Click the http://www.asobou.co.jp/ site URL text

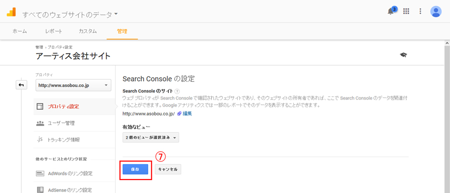(149, 113)
